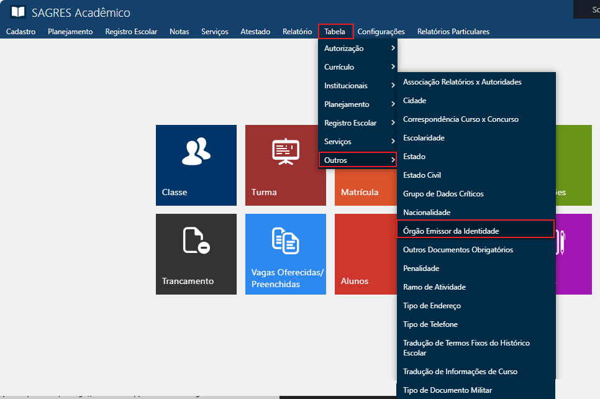Select Tipo de Telefone entry
600x399 pixels.
pyautogui.click(x=430, y=324)
